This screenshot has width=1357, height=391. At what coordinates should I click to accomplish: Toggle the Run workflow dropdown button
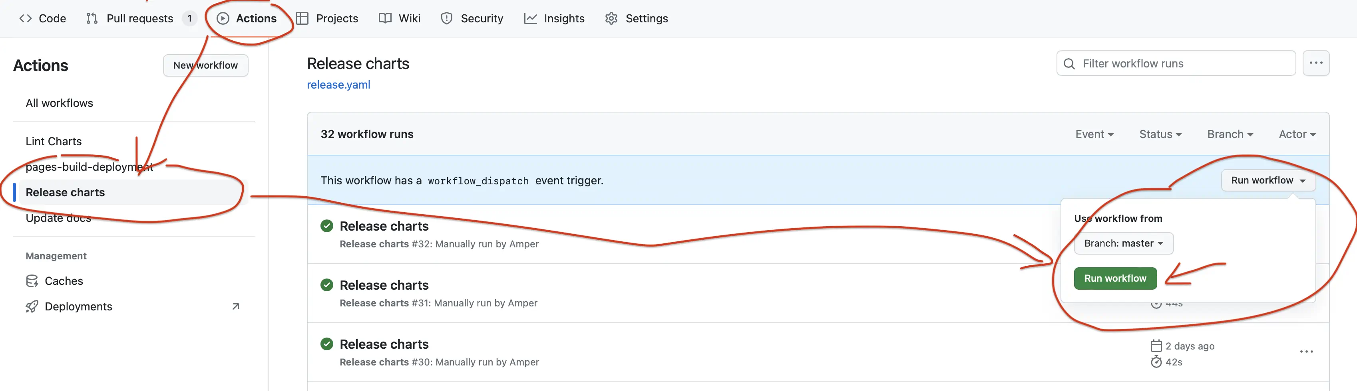pyautogui.click(x=1267, y=180)
